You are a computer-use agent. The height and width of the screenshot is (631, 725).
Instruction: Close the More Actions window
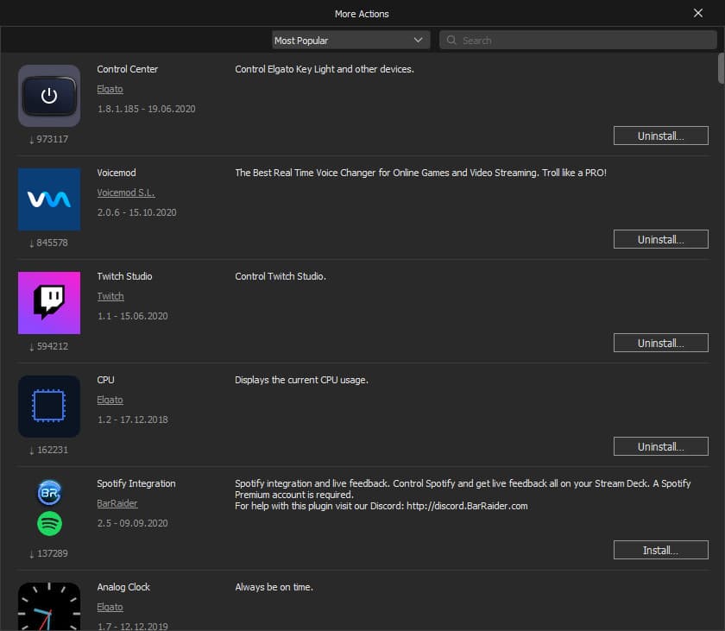point(698,14)
